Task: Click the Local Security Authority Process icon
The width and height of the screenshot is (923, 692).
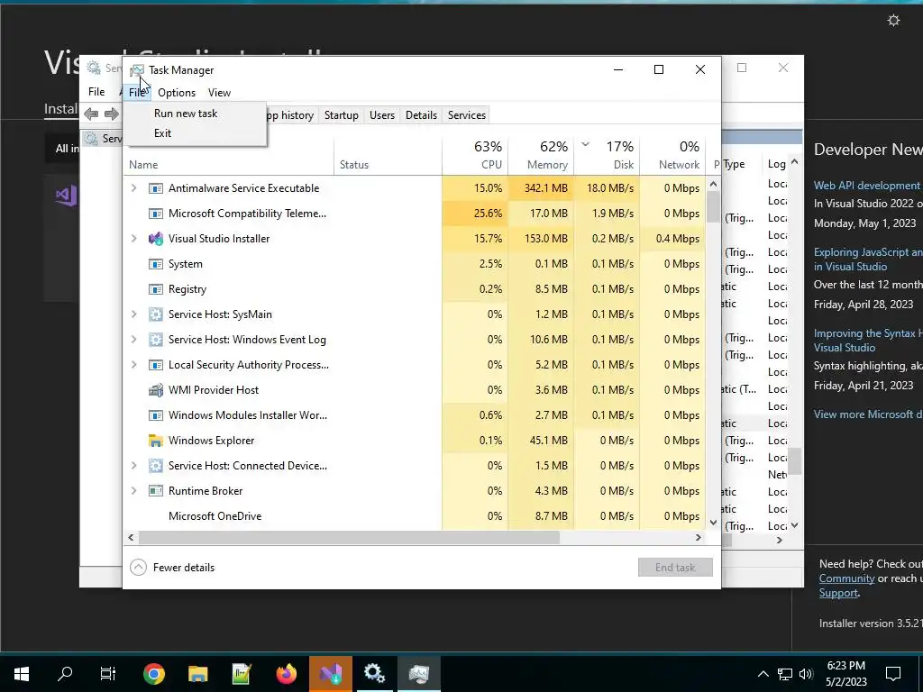Action: click(155, 365)
